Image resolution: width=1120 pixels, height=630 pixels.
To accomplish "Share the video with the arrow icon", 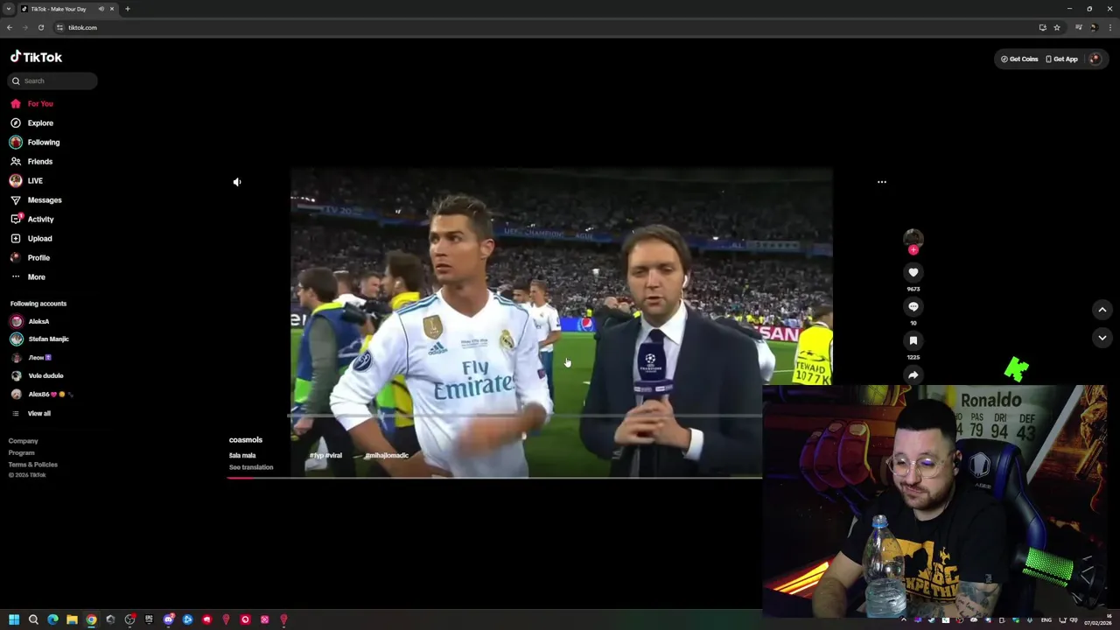I will [x=913, y=374].
